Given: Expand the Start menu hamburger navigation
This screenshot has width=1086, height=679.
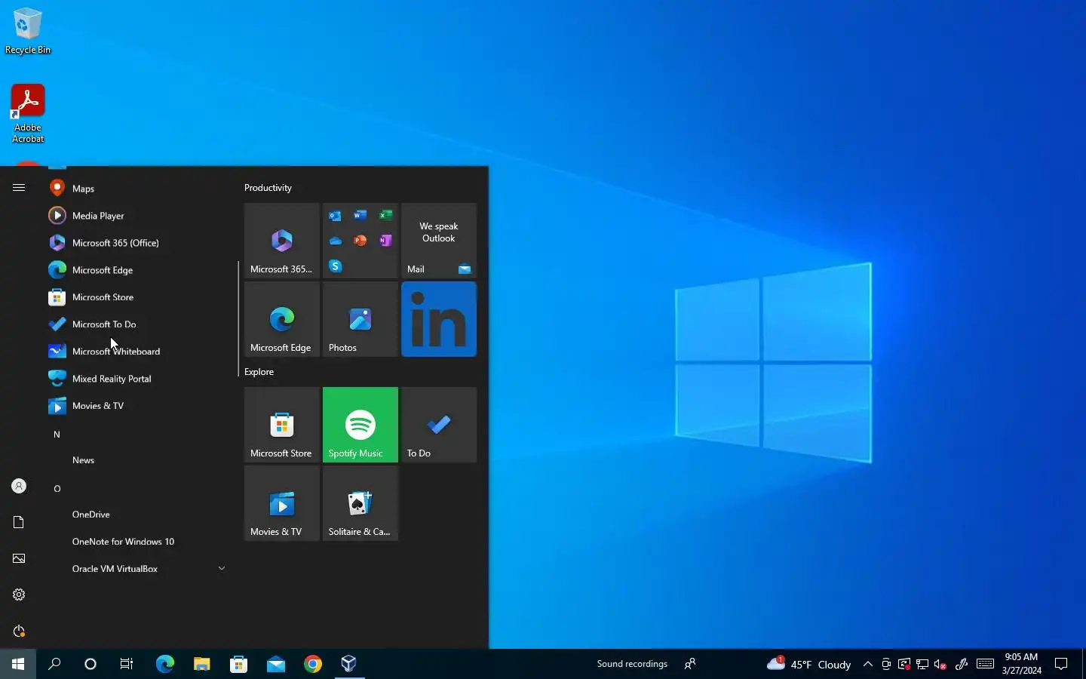Looking at the screenshot, I should (x=19, y=188).
